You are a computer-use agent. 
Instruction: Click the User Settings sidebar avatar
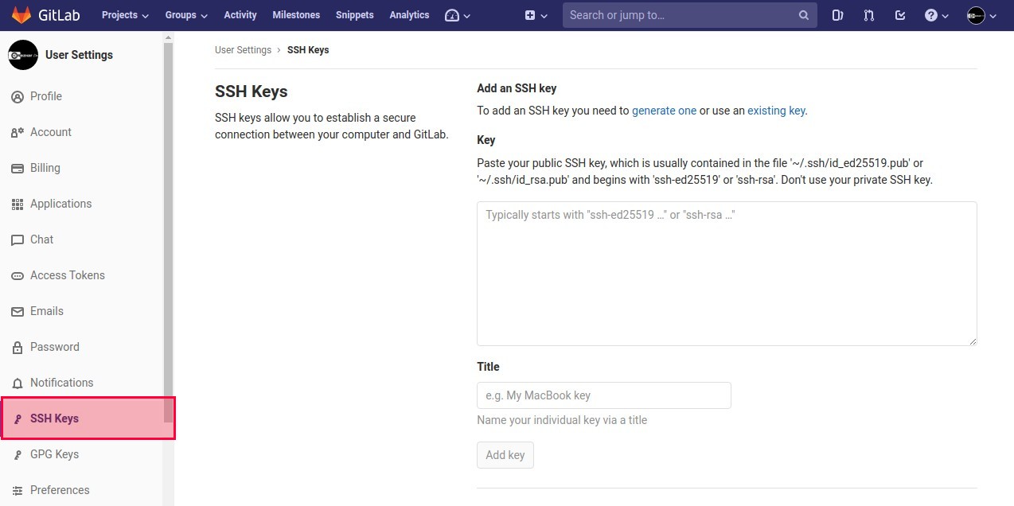point(23,55)
